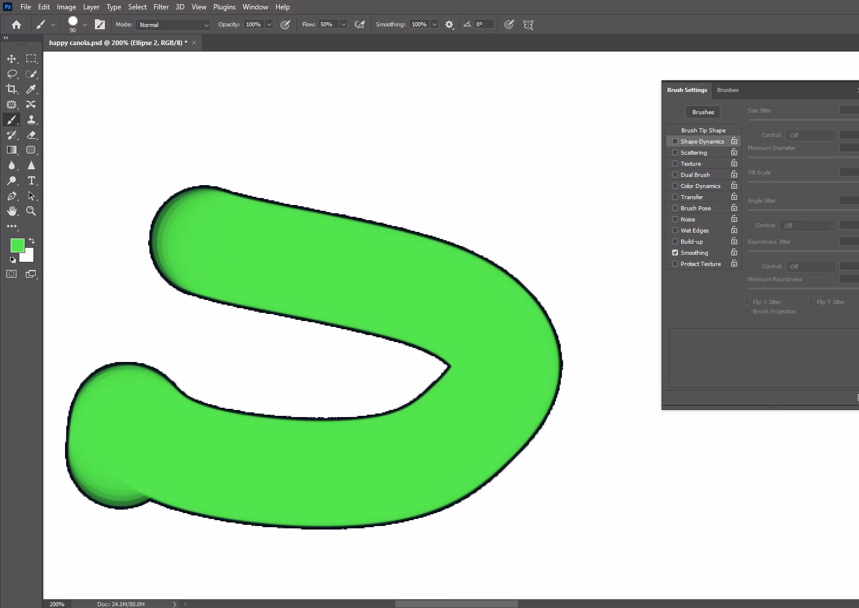Expand the Flow value dropdown

(x=343, y=25)
